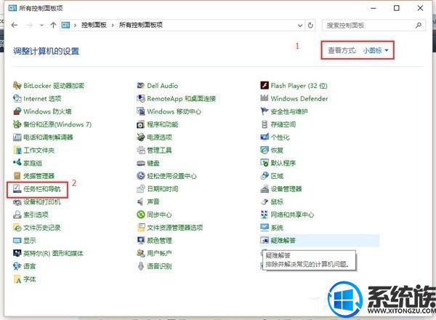This screenshot has width=436, height=320.
Task: Open the 凭据管理器 icon
Action: 17,176
